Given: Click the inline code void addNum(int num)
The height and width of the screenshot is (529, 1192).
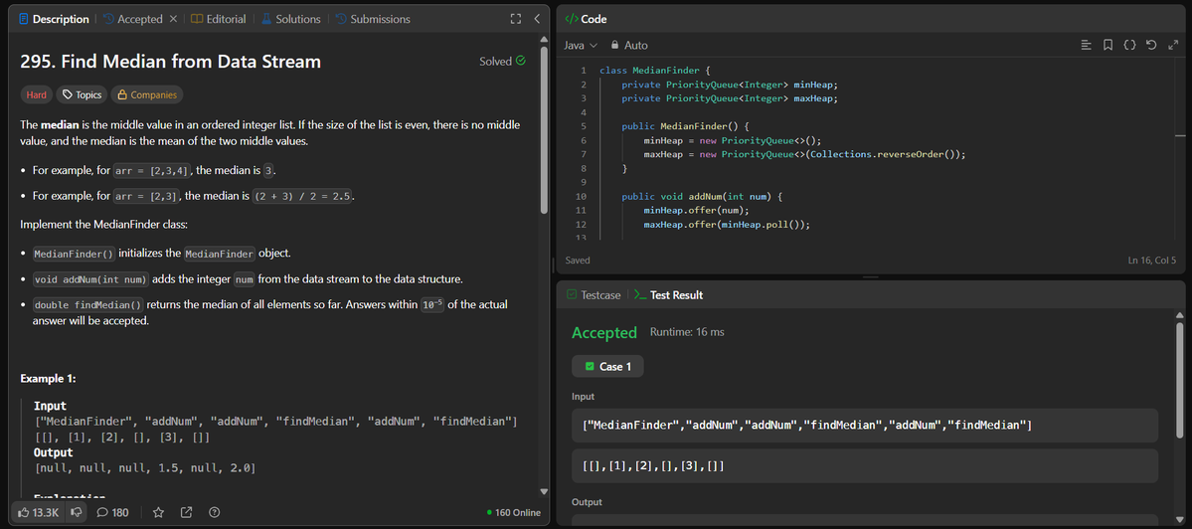Looking at the screenshot, I should click(x=91, y=279).
